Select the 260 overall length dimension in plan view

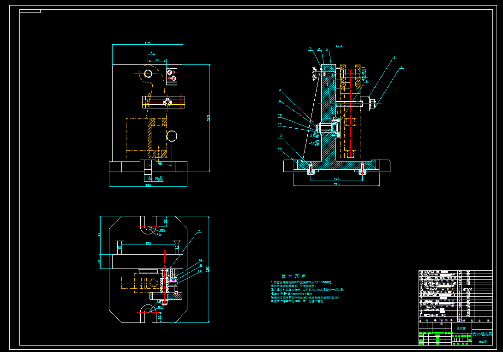pos(208,269)
